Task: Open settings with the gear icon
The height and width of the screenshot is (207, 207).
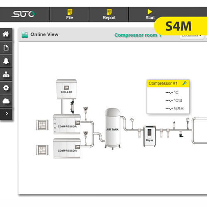Action: 6,88
